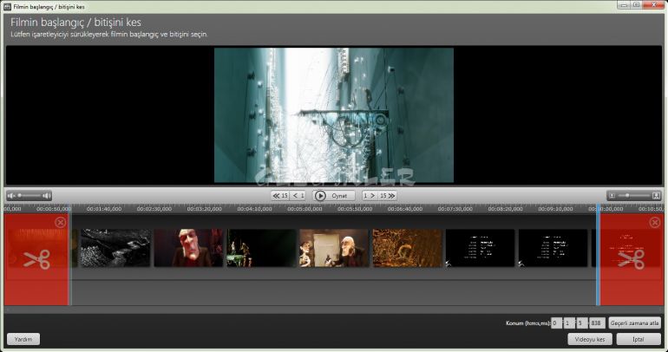
Task: Click the loud speaker icon at volume slider's right
Action: tap(47, 196)
